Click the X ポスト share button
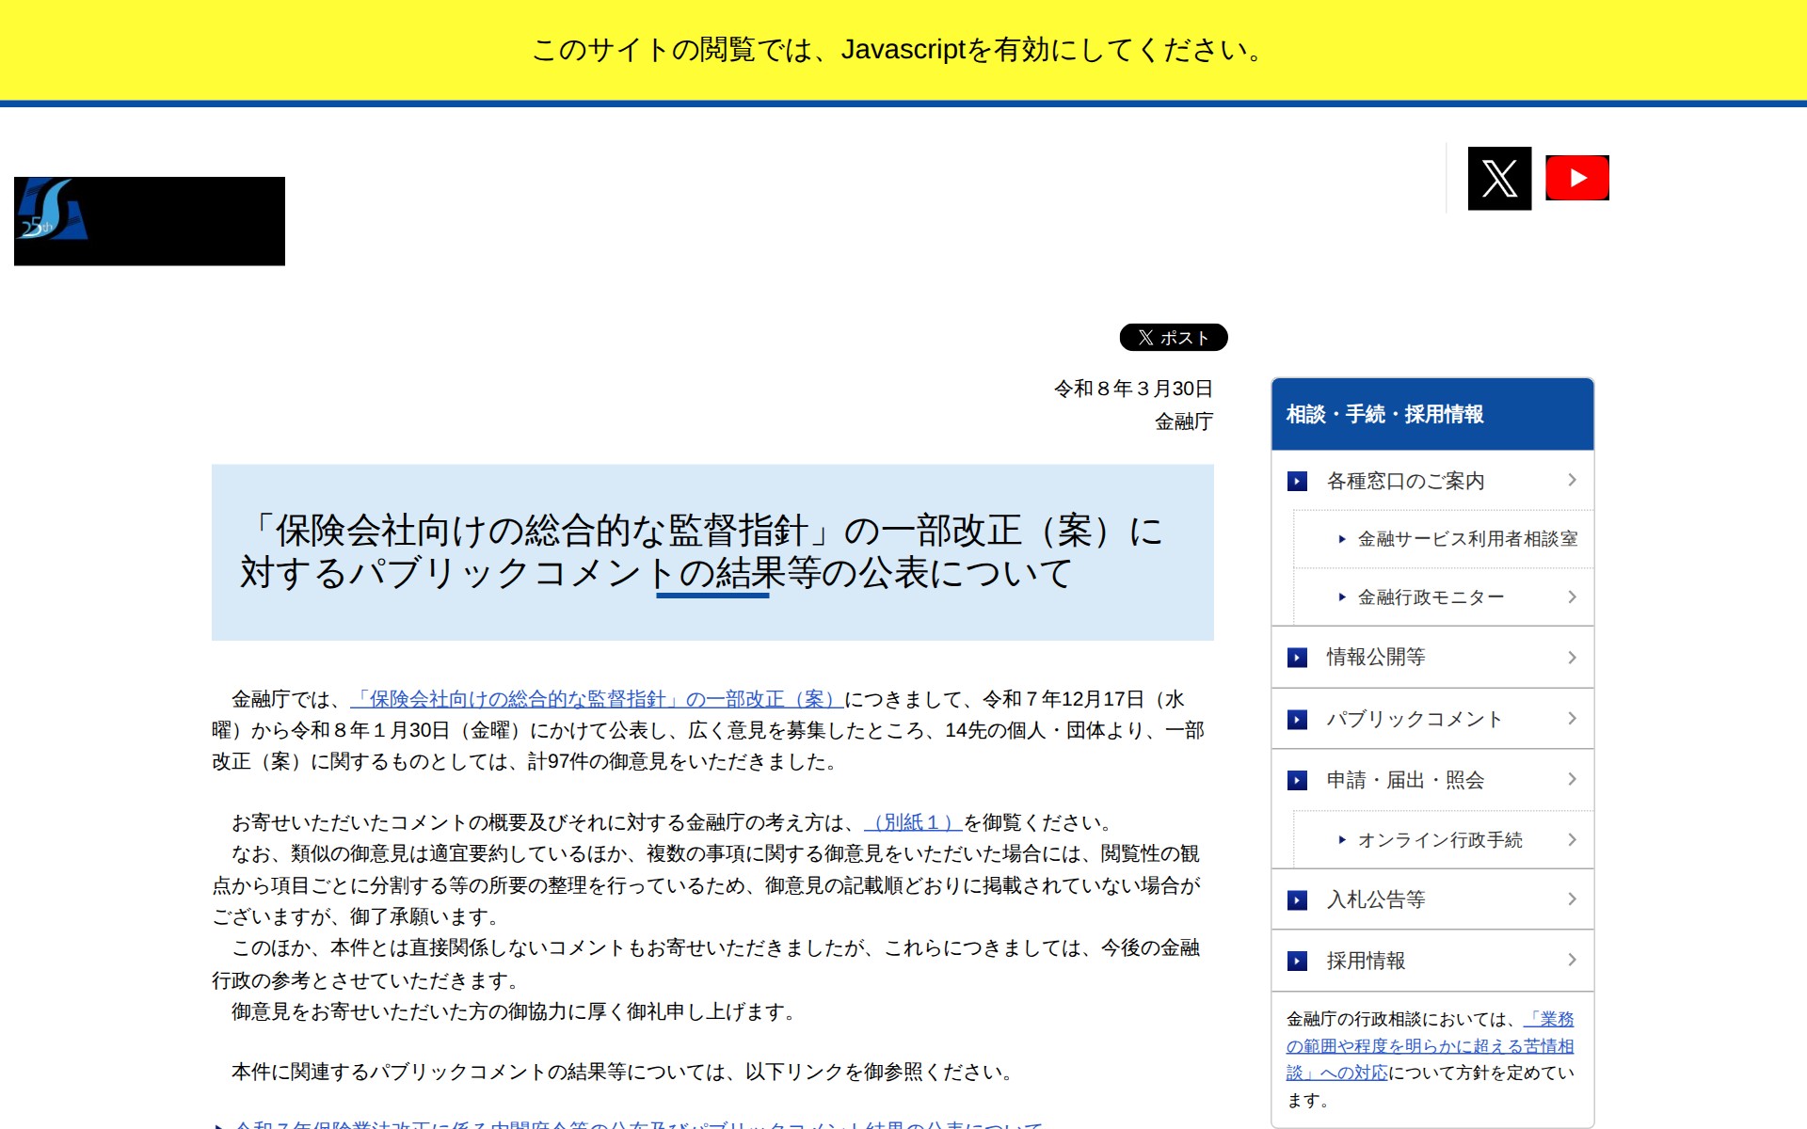 click(1173, 338)
